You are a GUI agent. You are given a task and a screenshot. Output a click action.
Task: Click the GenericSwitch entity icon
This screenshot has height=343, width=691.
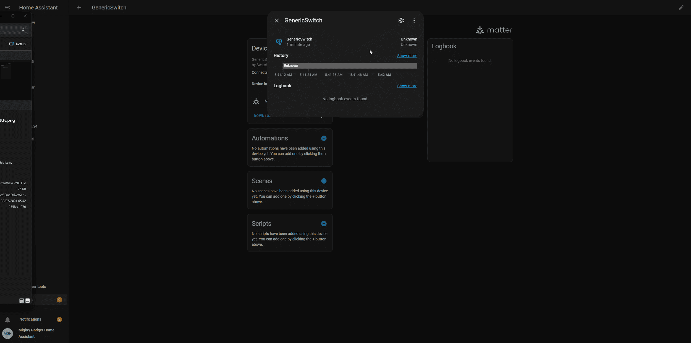(279, 42)
